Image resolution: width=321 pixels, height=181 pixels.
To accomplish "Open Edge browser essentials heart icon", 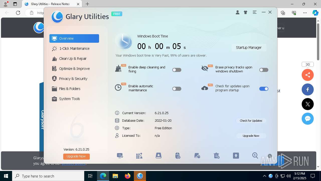I will pos(294,13).
